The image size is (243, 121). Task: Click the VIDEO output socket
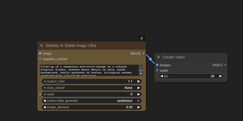click(x=225, y=65)
